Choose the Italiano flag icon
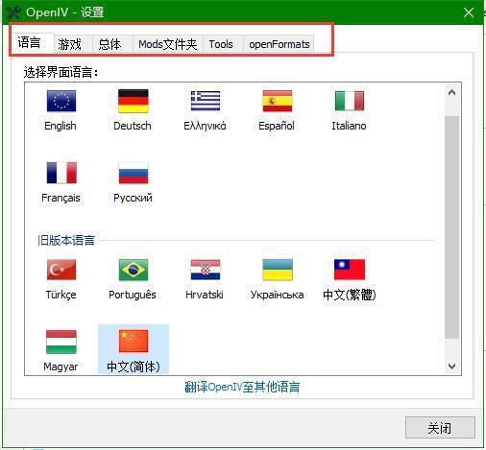The height and width of the screenshot is (450, 486). coord(350,101)
